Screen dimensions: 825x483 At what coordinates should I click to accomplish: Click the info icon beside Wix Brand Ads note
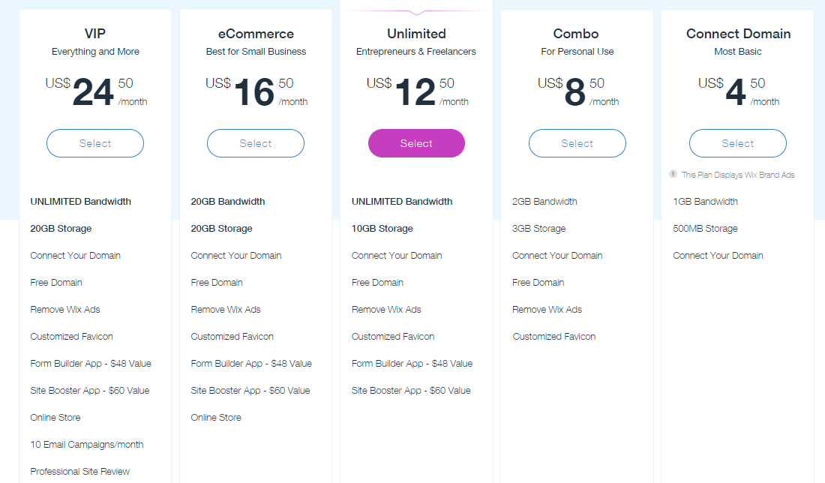tap(673, 174)
